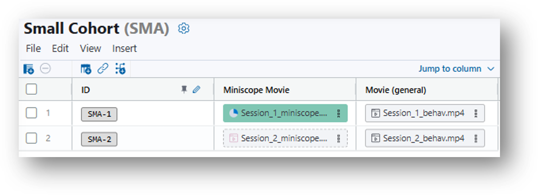Open the File menu
This screenshot has height=195, width=538.
pos(33,49)
